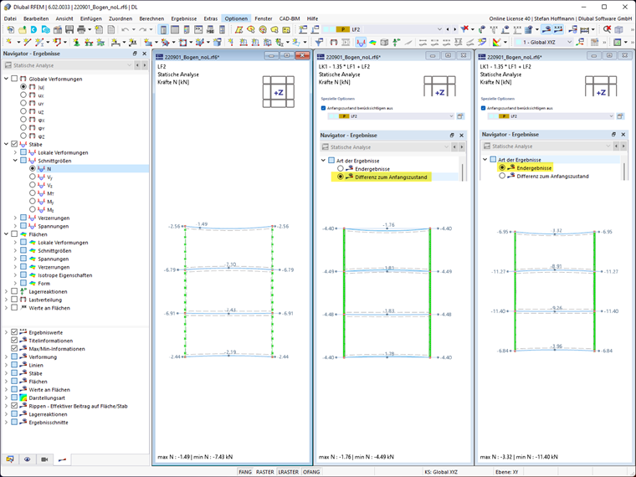This screenshot has width=636, height=477.
Task: Click the color scale display icon
Action: pyautogui.click(x=496, y=42)
